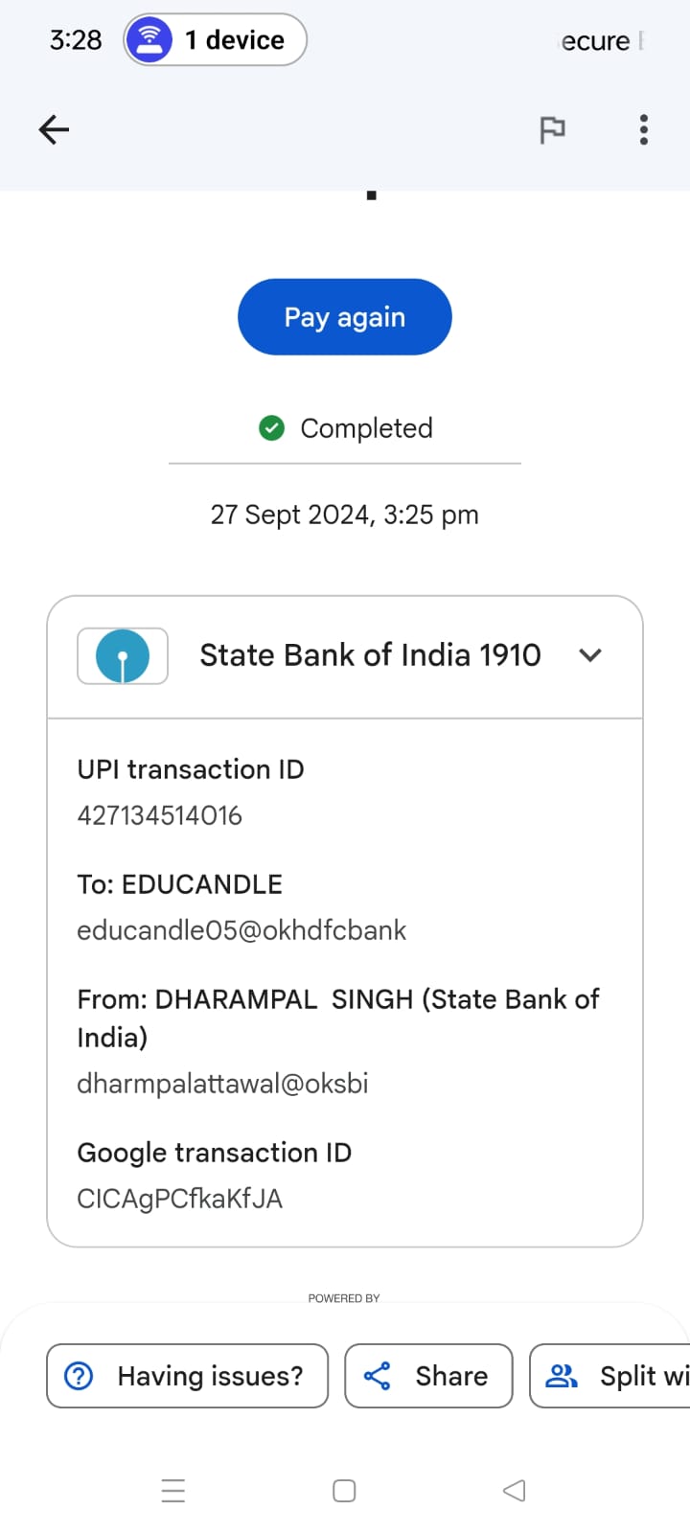The height and width of the screenshot is (1533, 690).
Task: Tap the question mark help icon
Action: (x=79, y=1376)
